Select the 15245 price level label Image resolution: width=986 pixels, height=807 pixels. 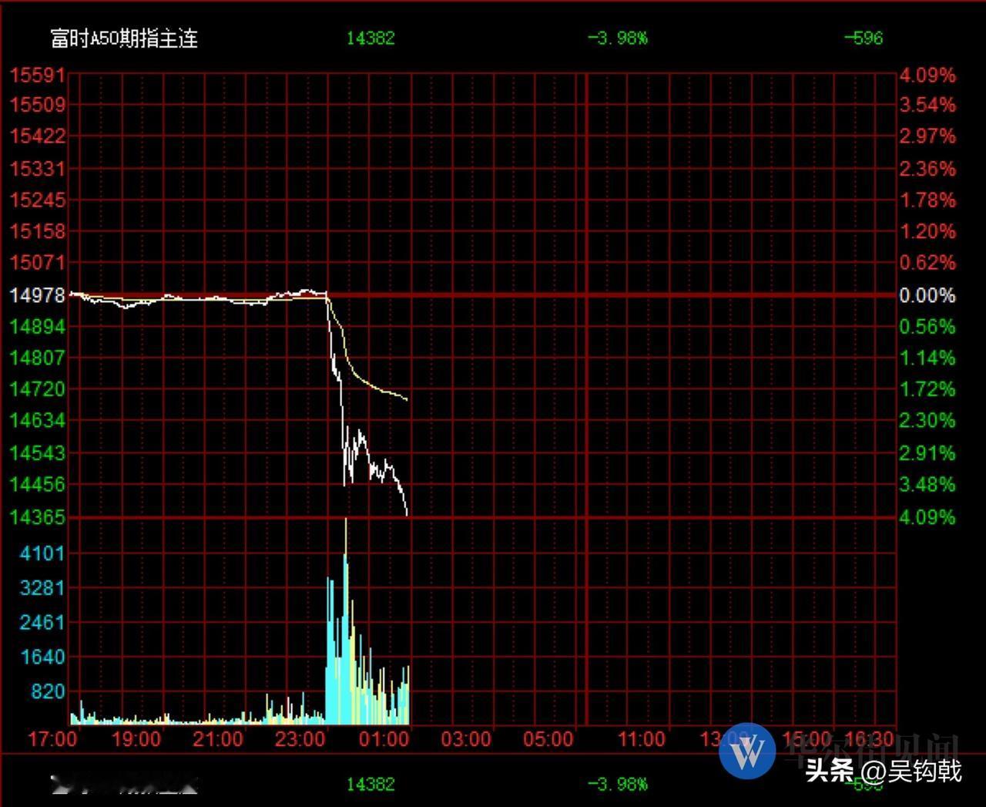[x=38, y=200]
